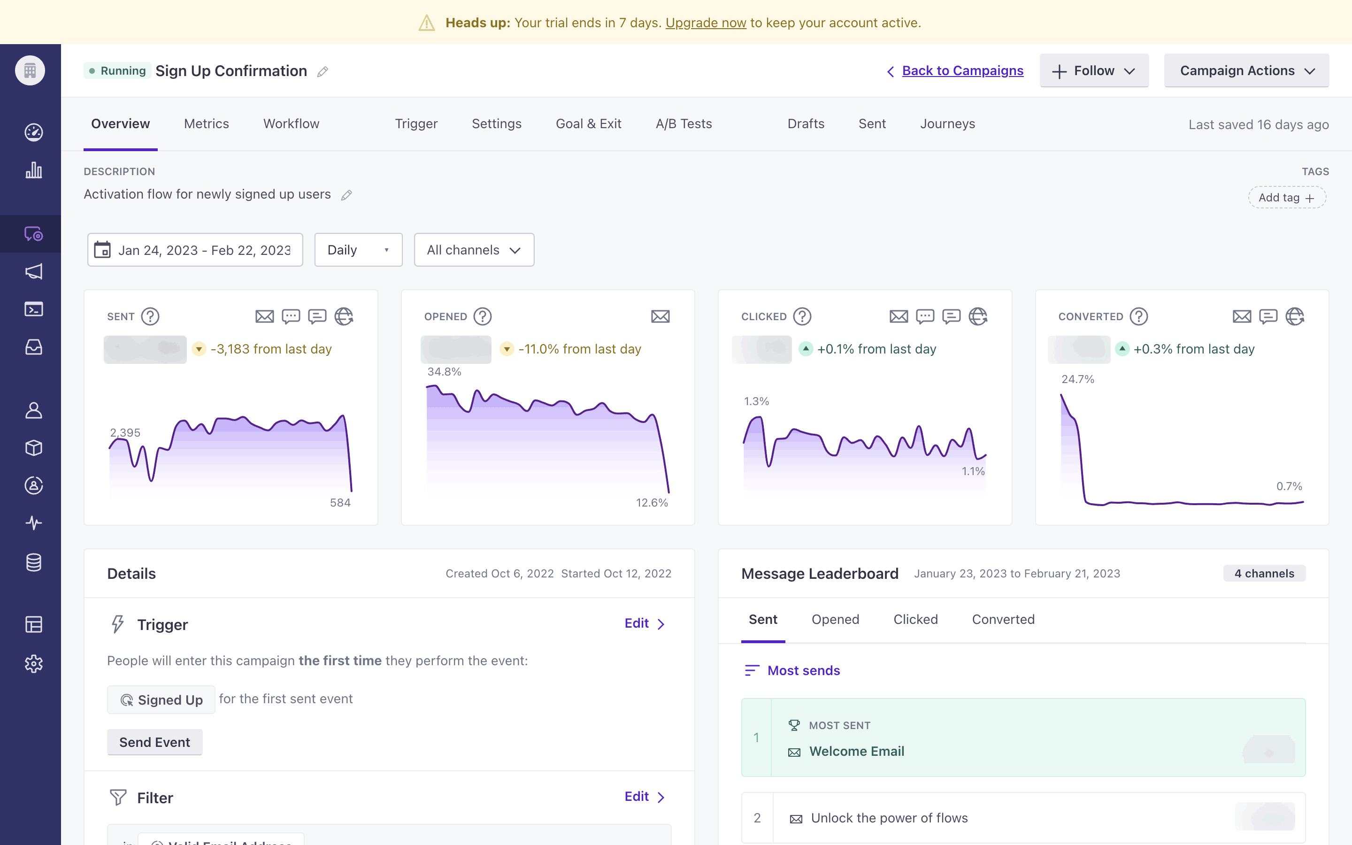Viewport: 1352px width, 845px height.
Task: Expand the Campaign Actions menu
Action: tap(1246, 71)
